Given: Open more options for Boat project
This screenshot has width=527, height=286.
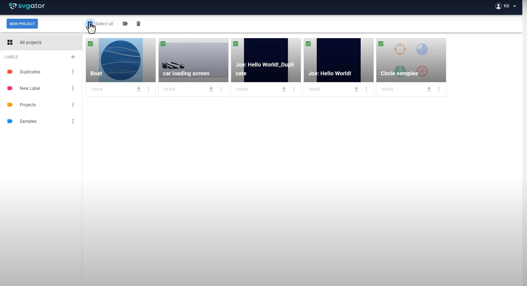Looking at the screenshot, I should 149,89.
